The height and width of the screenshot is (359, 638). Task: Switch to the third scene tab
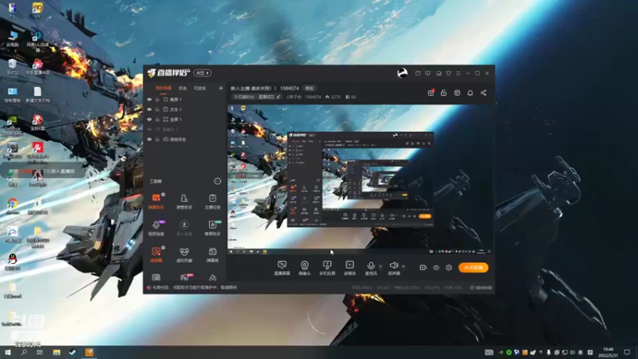[x=200, y=88]
